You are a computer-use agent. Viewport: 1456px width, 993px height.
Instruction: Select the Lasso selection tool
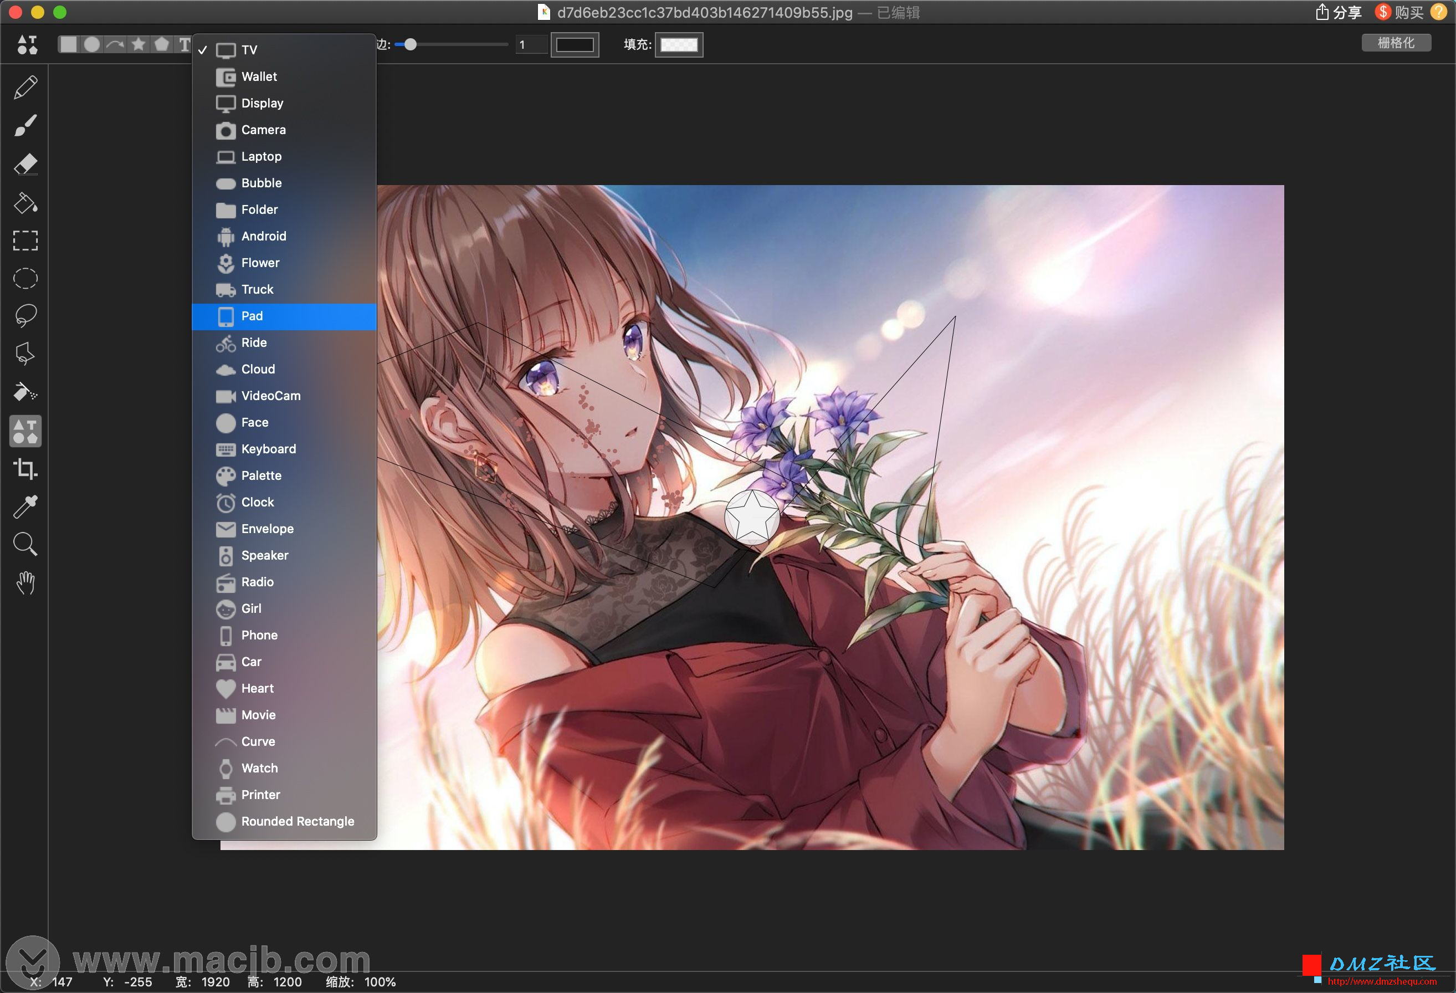point(25,316)
